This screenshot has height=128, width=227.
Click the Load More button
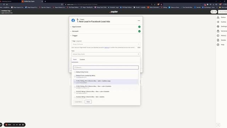78,102
